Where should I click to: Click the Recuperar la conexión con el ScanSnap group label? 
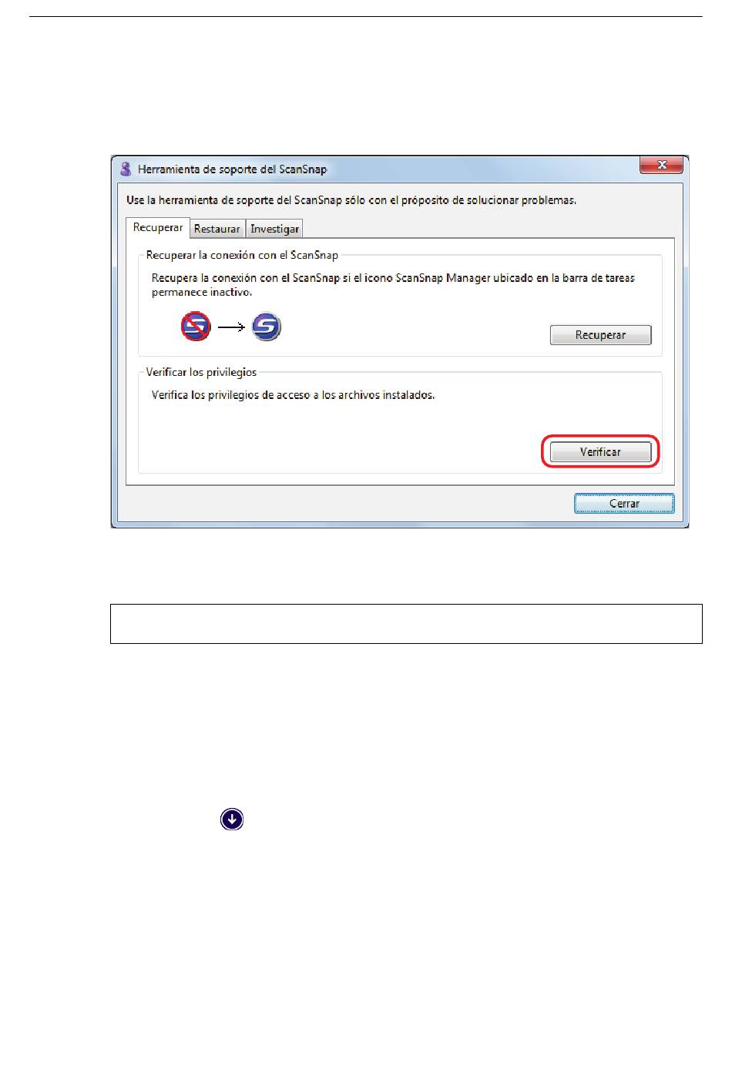tap(242, 255)
